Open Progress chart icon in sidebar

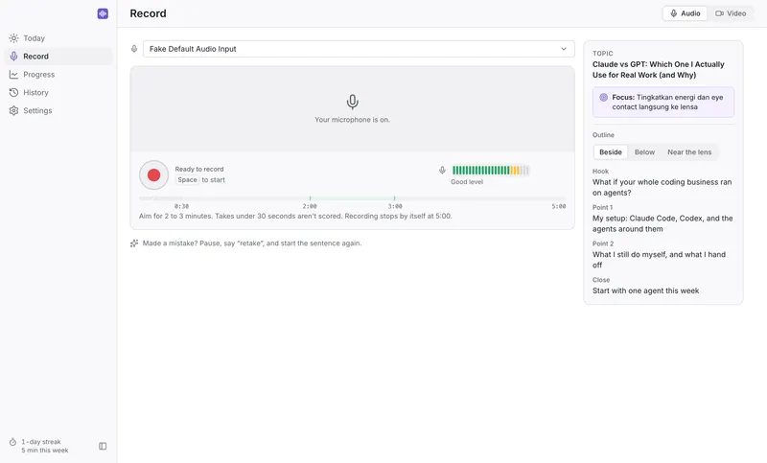[x=13, y=75]
